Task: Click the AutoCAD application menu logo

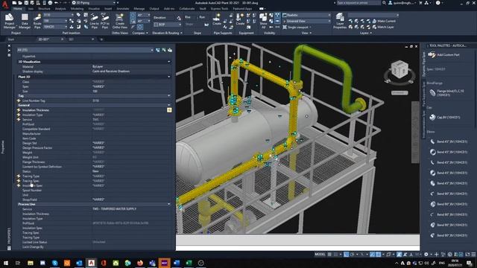Action: (x=4, y=4)
